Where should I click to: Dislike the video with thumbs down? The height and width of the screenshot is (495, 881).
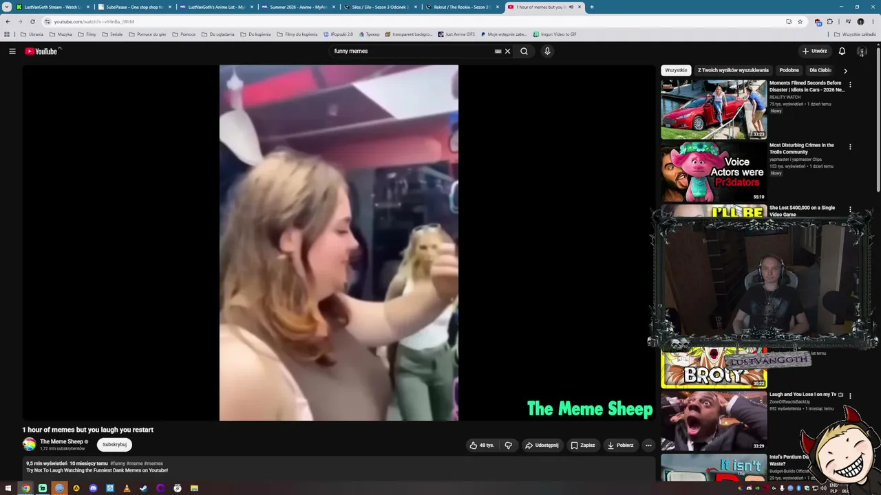click(x=508, y=445)
